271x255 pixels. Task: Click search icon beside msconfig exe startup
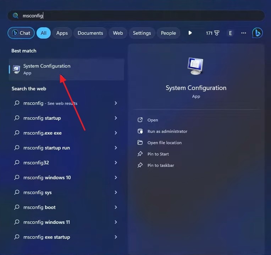(x=17, y=237)
